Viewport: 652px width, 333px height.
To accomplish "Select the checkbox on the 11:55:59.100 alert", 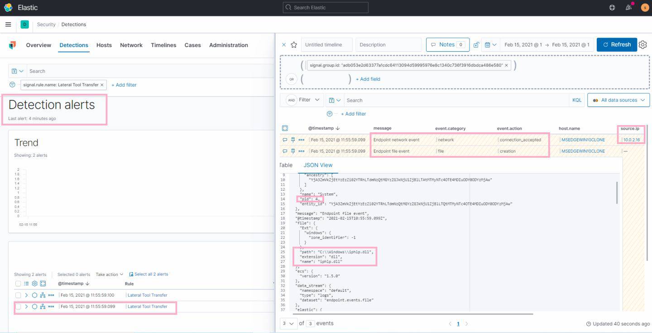I will (x=18, y=295).
